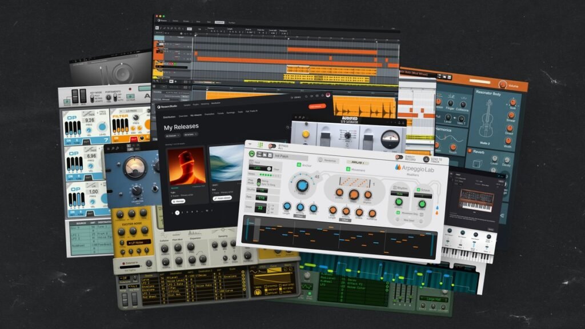
Task: Toggle Reverb checkbox on Resonator plugin
Action: (x=470, y=151)
